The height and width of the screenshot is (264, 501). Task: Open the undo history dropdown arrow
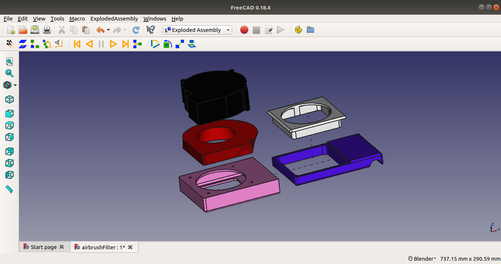[x=108, y=30]
